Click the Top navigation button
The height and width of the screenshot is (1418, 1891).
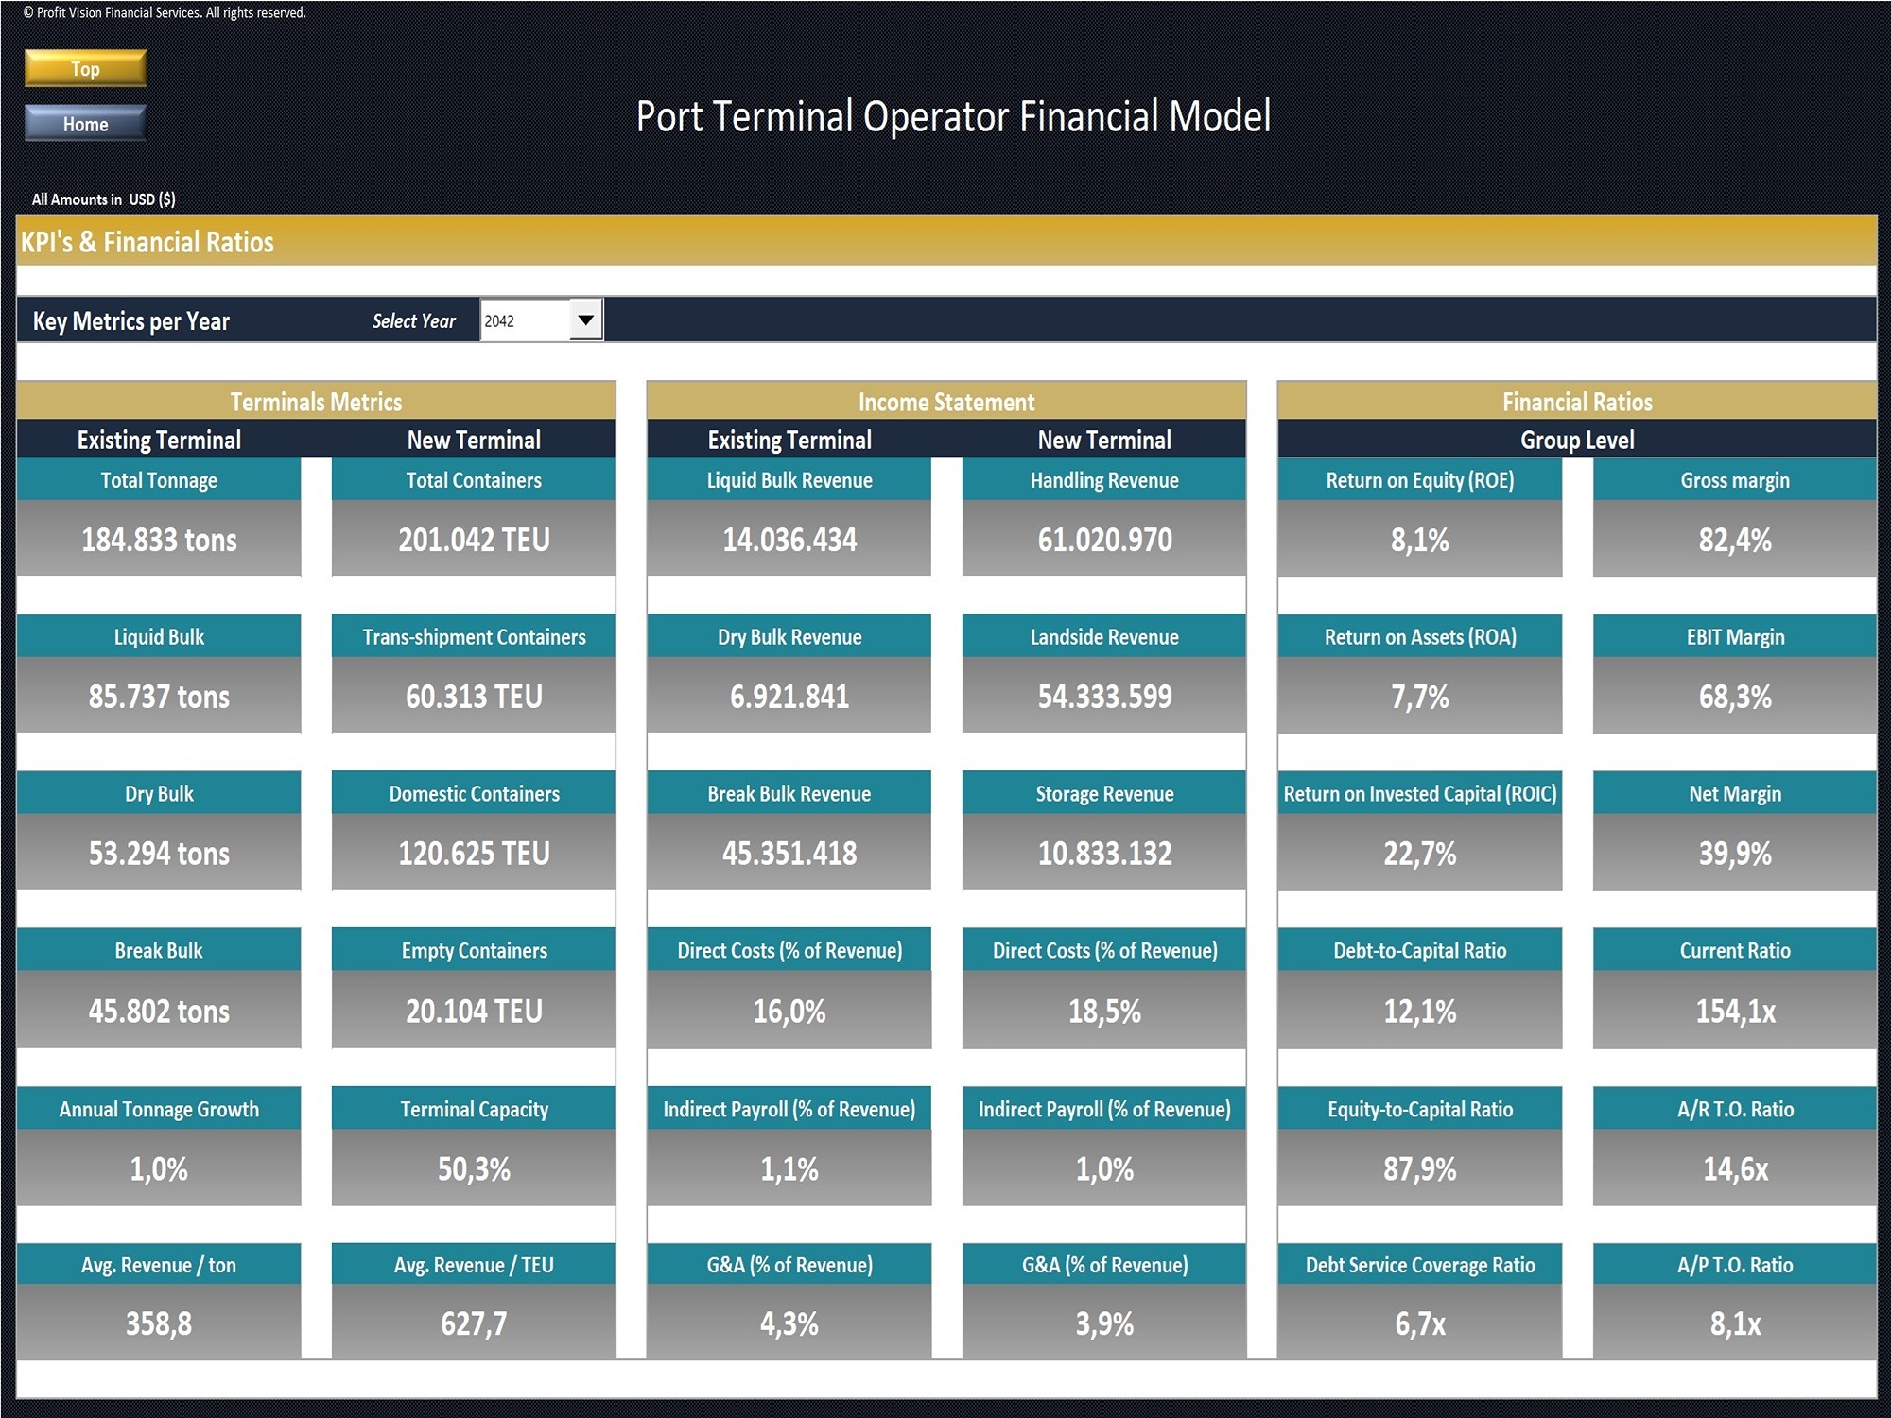(84, 68)
